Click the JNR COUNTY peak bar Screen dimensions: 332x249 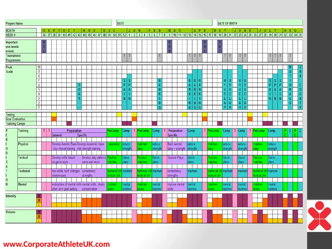click(300, 87)
